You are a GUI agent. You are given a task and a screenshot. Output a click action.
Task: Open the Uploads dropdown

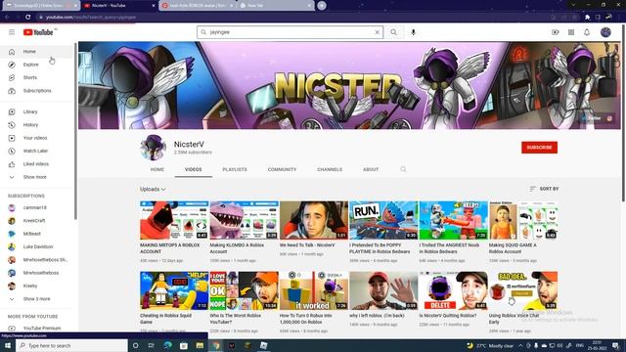[153, 189]
